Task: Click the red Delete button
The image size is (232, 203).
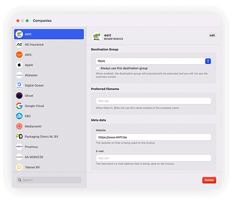Action: pyautogui.click(x=209, y=180)
